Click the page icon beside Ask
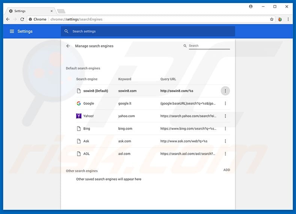296x214 pixels. tap(79, 141)
